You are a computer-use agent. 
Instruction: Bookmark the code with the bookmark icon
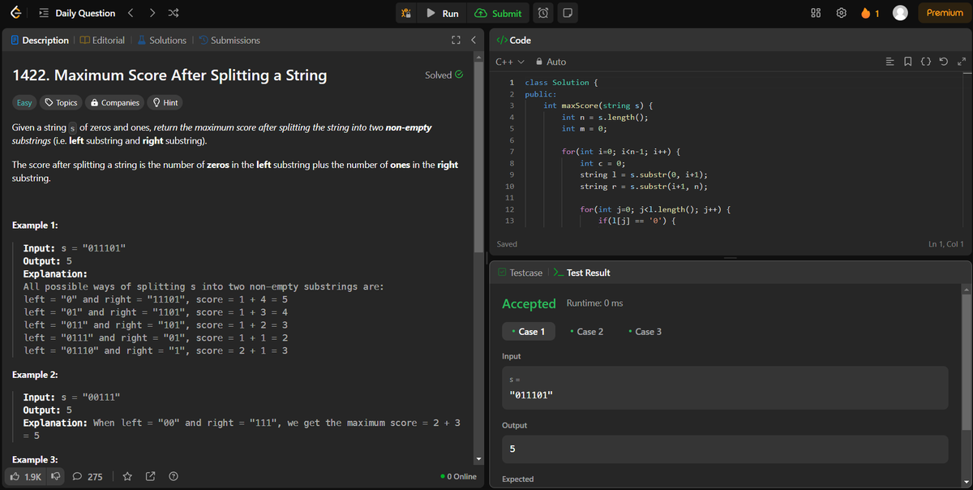pyautogui.click(x=908, y=61)
